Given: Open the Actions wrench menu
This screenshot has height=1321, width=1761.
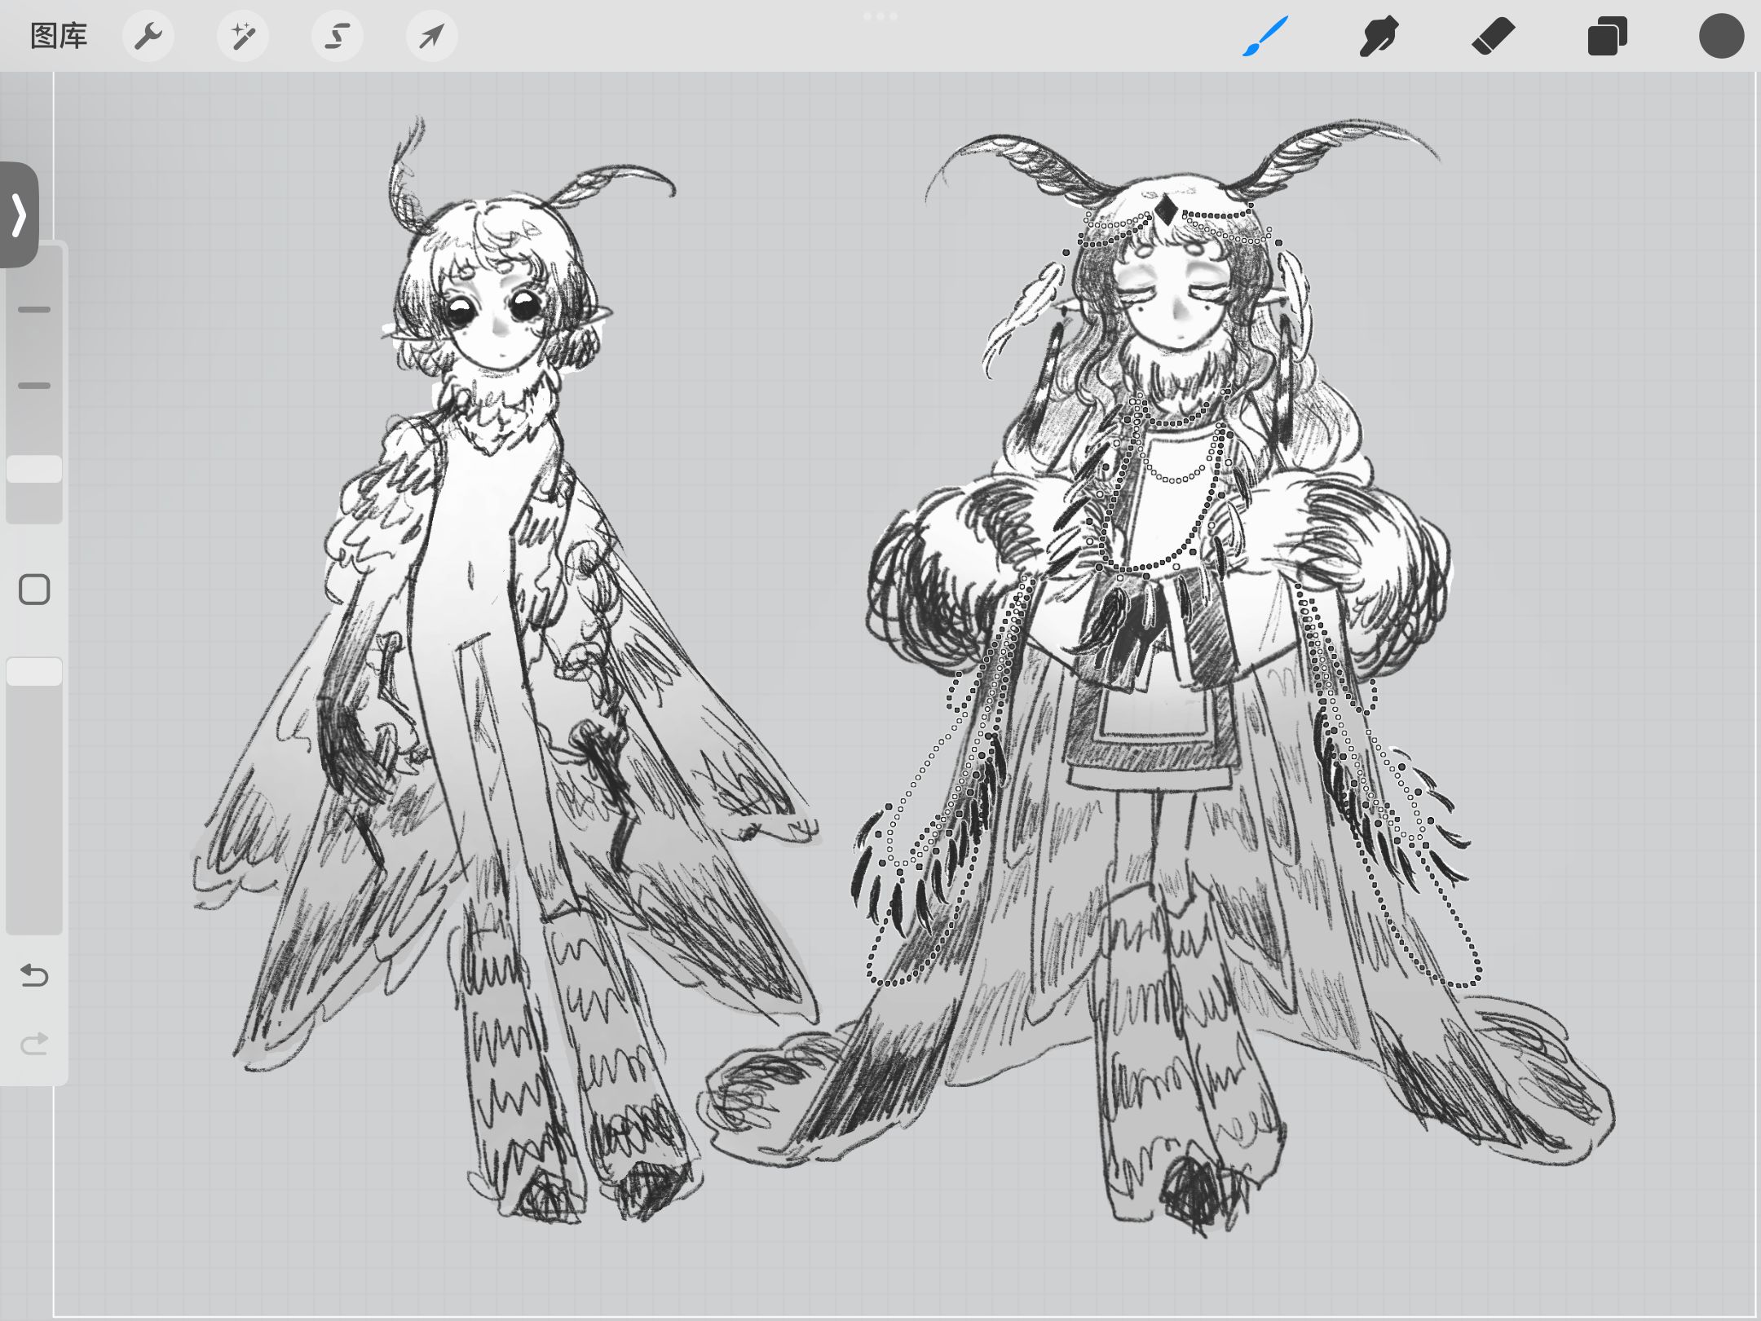Looking at the screenshot, I should click(x=148, y=37).
